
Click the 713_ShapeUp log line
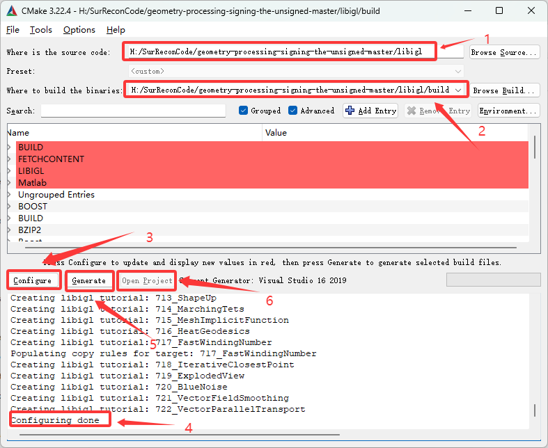point(113,298)
